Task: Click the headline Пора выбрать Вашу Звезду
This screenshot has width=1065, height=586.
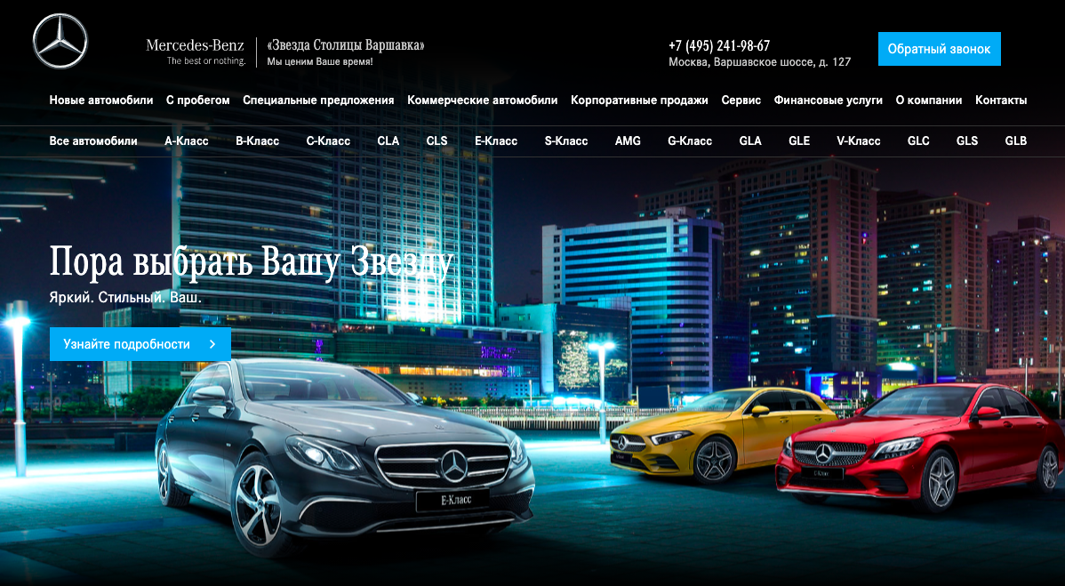Action: pos(251,262)
